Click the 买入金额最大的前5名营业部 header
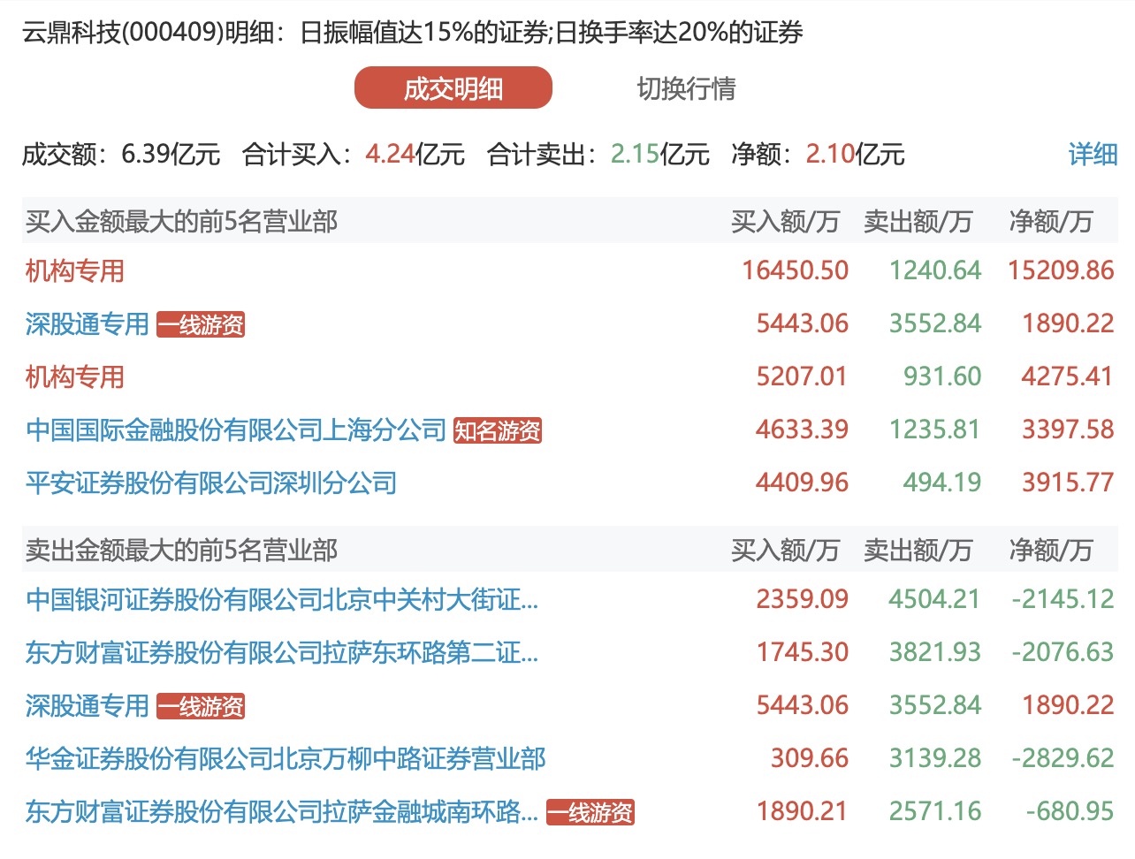1135x859 pixels. [x=181, y=222]
